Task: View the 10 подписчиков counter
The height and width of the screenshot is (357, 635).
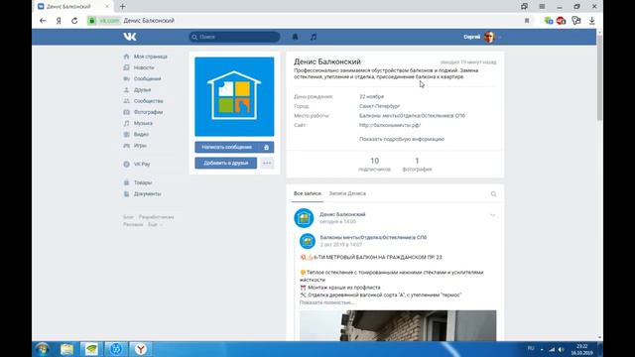Action: [375, 165]
